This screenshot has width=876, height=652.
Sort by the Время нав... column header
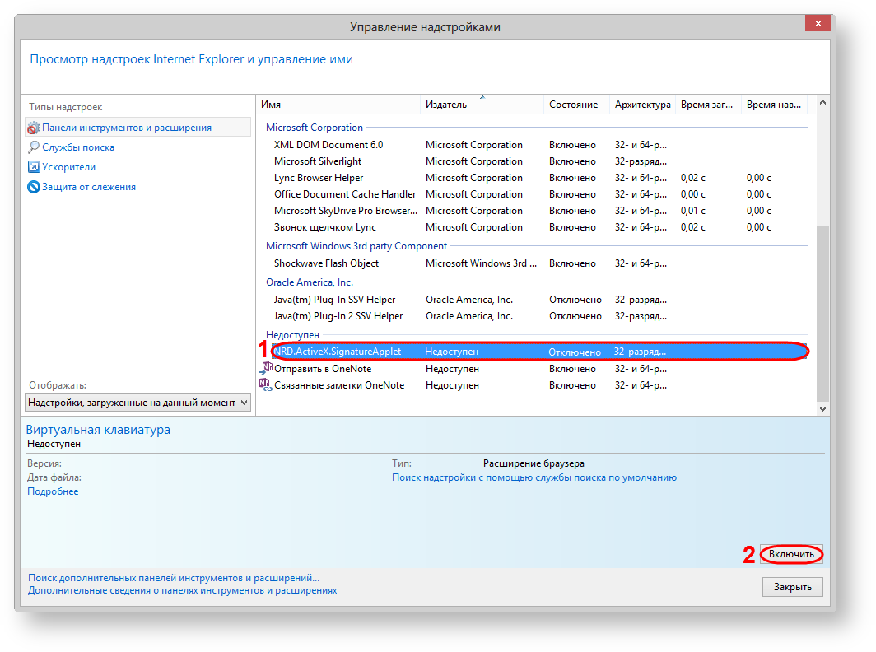(774, 105)
